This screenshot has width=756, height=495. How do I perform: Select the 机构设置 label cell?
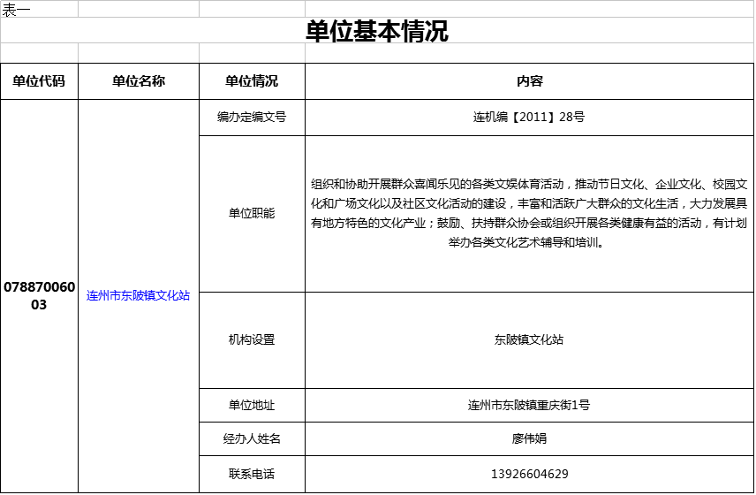[253, 340]
